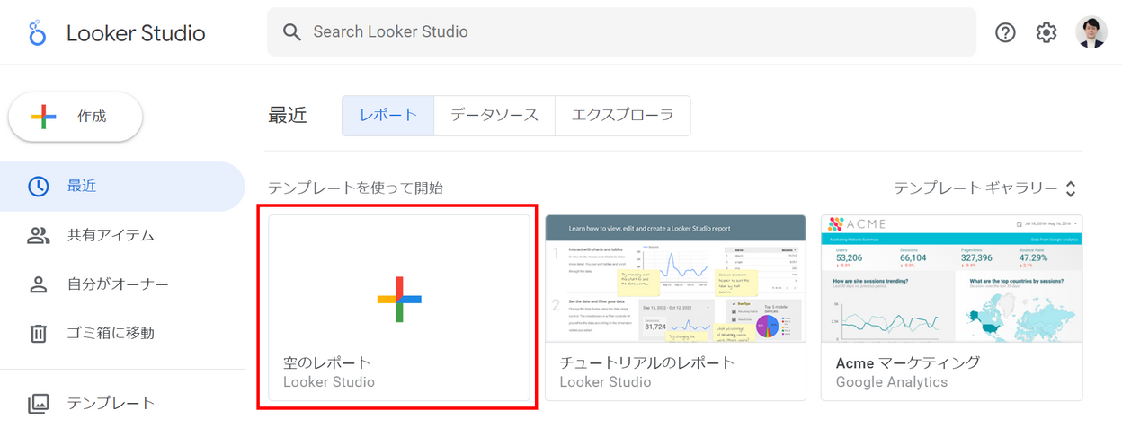The width and height of the screenshot is (1122, 445).
Task: Click the up-down arrows next to テンプレート ギャラリー
Action: pyautogui.click(x=1070, y=189)
